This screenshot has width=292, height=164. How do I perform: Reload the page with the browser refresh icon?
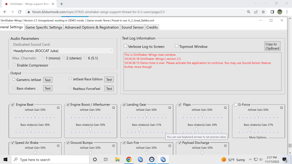tap(20, 12)
